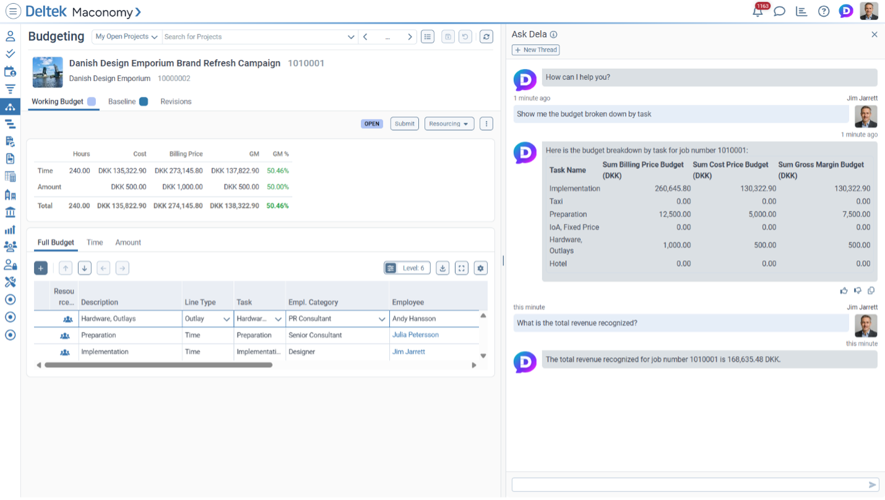The height and width of the screenshot is (500, 885).
Task: Open the My Open Projects dropdown
Action: [x=126, y=36]
